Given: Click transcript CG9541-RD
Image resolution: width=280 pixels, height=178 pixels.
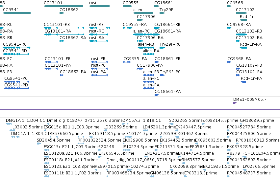Looking at the screenshot, I should [16, 54].
